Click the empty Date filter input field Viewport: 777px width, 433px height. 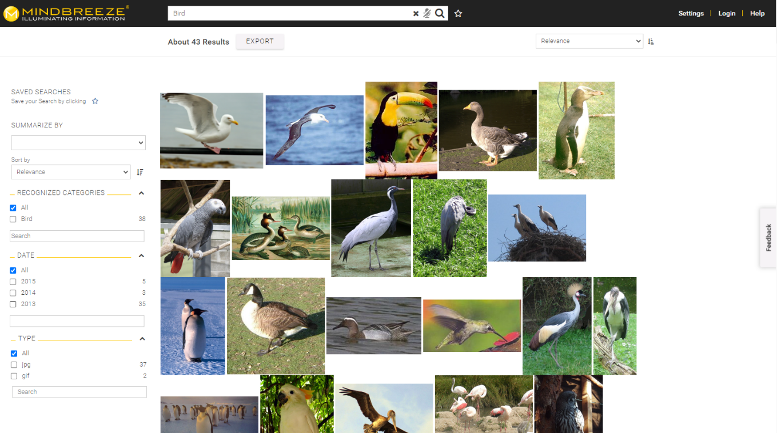point(77,321)
